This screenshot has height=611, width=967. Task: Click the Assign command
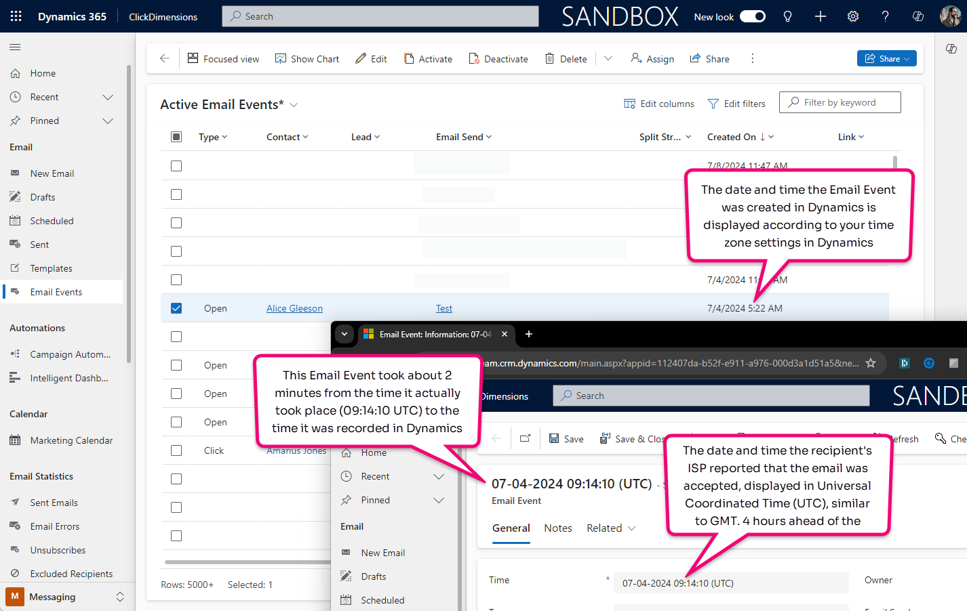(652, 59)
